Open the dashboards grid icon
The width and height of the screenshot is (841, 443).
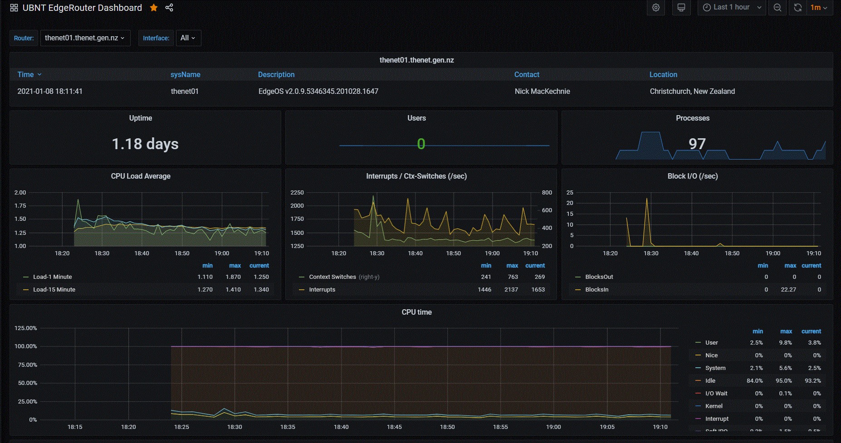coord(14,8)
